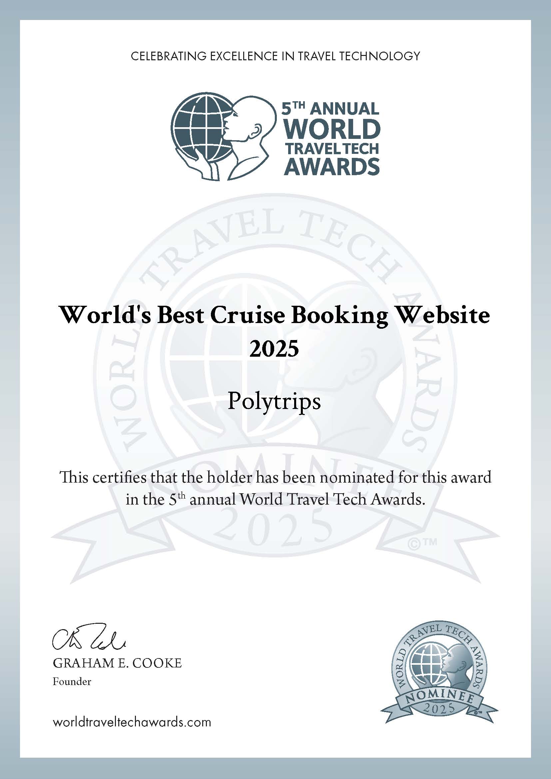The width and height of the screenshot is (551, 779).
Task: Select the Polytrips nominee name
Action: coord(274,402)
